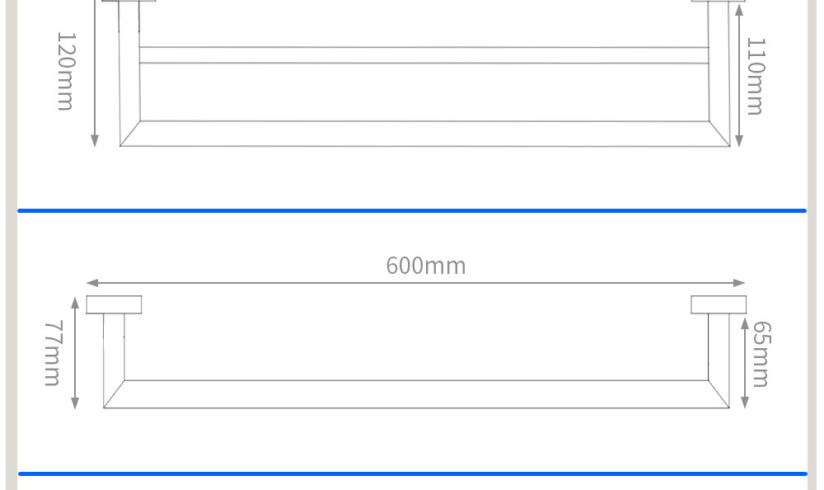Select the 65mm dimension label

coord(761,354)
